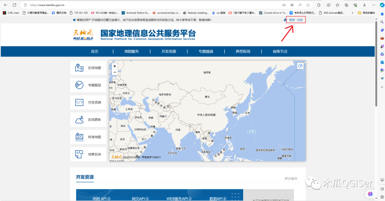This screenshot has height=201, width=385.
Task: Toggle split screen view icon
Action: point(328,5)
